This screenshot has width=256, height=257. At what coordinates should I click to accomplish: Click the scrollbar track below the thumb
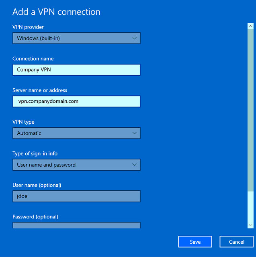click(x=250, y=207)
